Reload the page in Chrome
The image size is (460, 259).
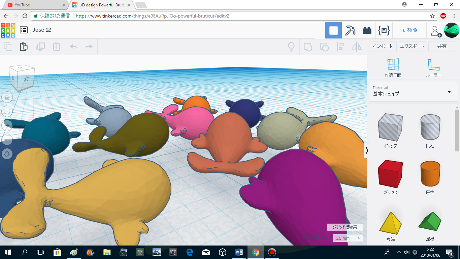click(25, 16)
